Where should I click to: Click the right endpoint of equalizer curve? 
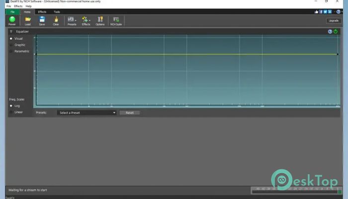338,54
